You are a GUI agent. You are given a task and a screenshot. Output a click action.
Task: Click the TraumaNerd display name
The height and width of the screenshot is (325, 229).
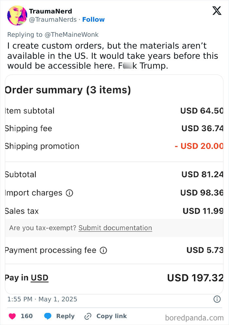[x=50, y=11]
